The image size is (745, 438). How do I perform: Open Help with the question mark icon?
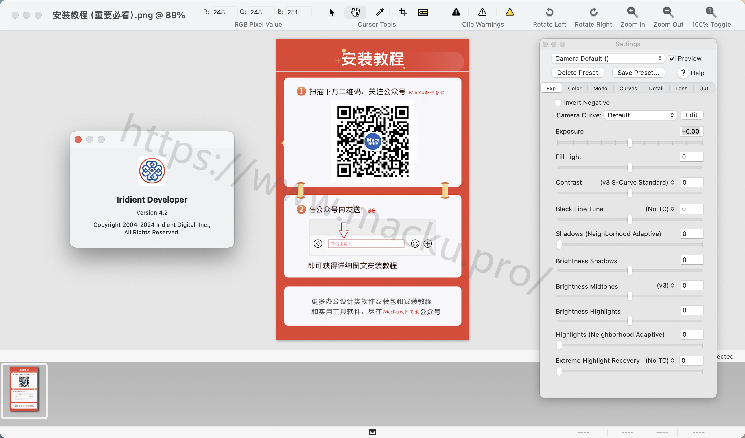point(683,73)
